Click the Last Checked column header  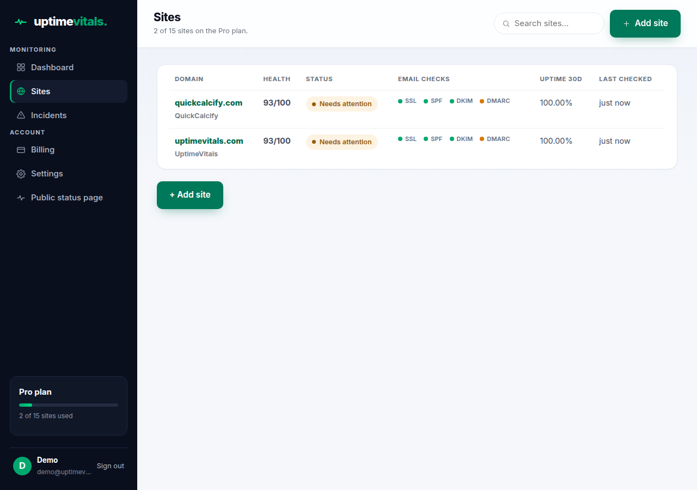click(625, 79)
